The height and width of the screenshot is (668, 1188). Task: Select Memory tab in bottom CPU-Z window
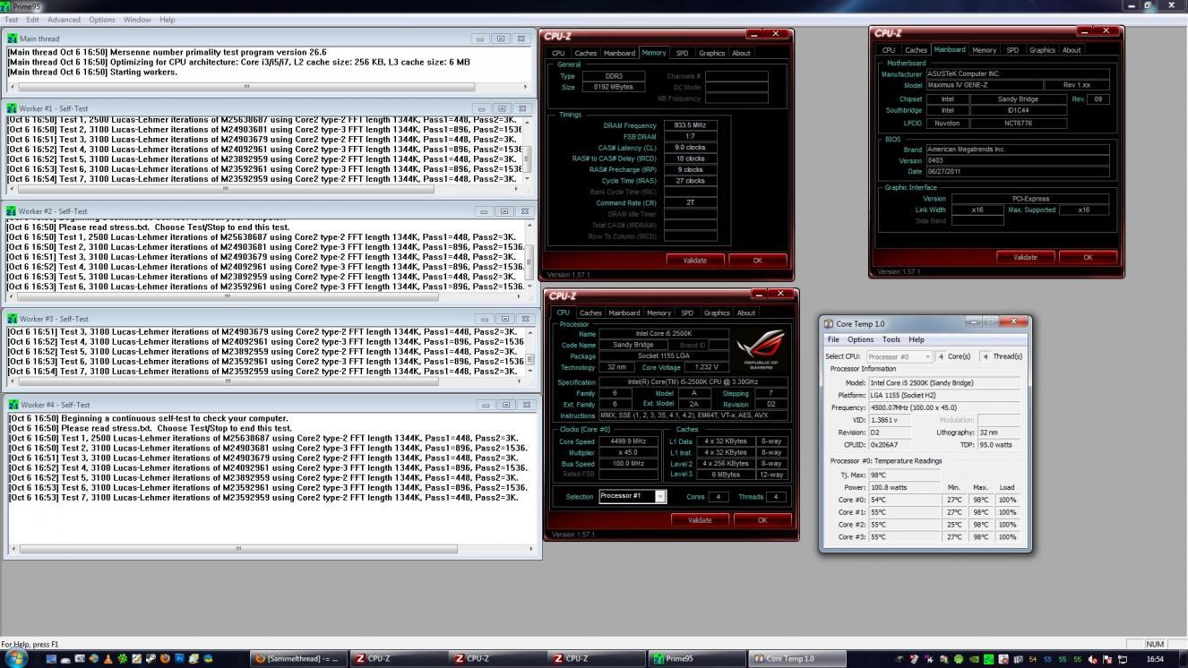tap(659, 313)
